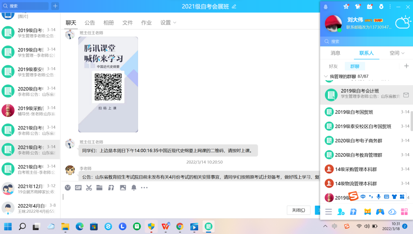Click the send file folder icon
The height and width of the screenshot is (234, 413).
(x=99, y=188)
